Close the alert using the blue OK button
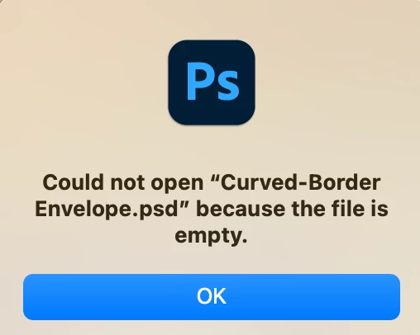This screenshot has height=335, width=420. tap(212, 297)
